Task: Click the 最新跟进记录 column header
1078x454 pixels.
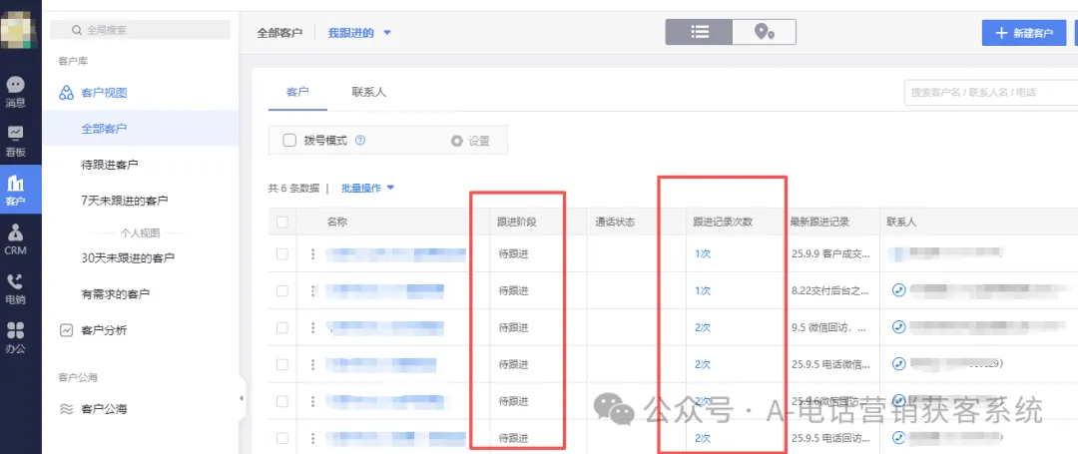Action: pos(819,222)
